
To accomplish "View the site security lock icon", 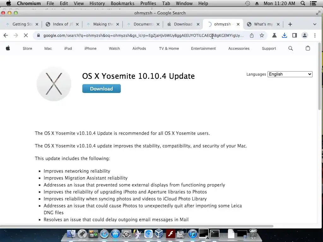I will point(38,35).
